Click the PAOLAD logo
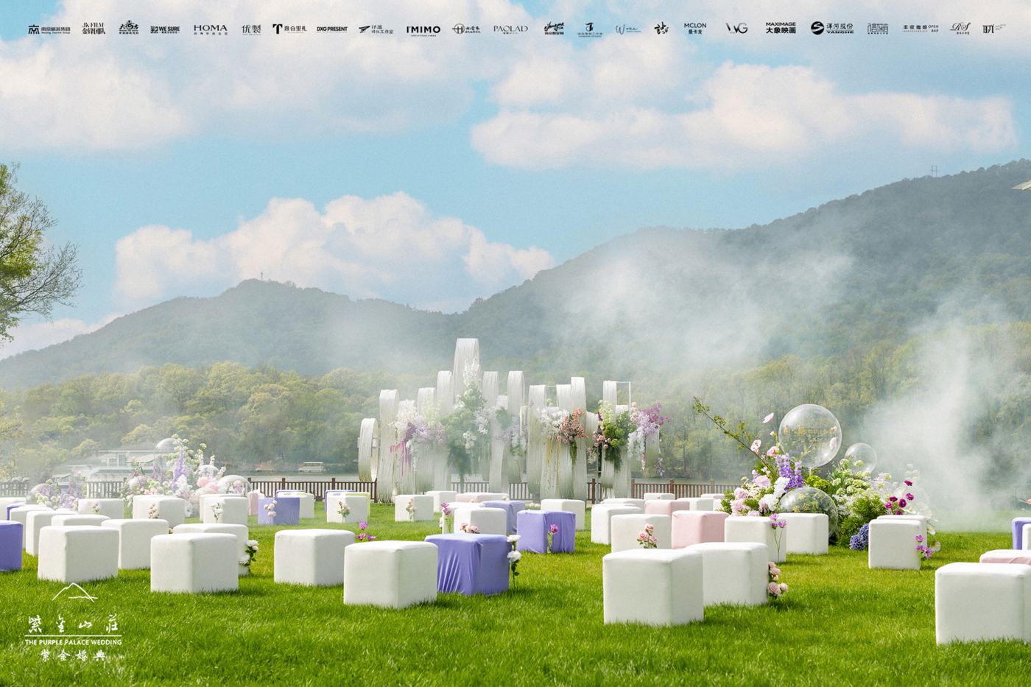1031x687 pixels. [510, 29]
